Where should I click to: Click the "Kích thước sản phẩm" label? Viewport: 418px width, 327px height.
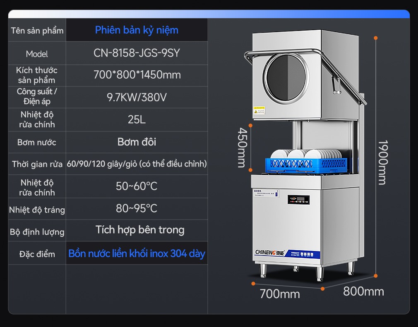click(37, 75)
